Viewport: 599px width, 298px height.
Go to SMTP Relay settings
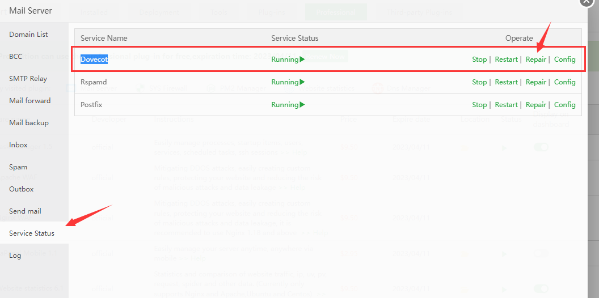tap(28, 79)
